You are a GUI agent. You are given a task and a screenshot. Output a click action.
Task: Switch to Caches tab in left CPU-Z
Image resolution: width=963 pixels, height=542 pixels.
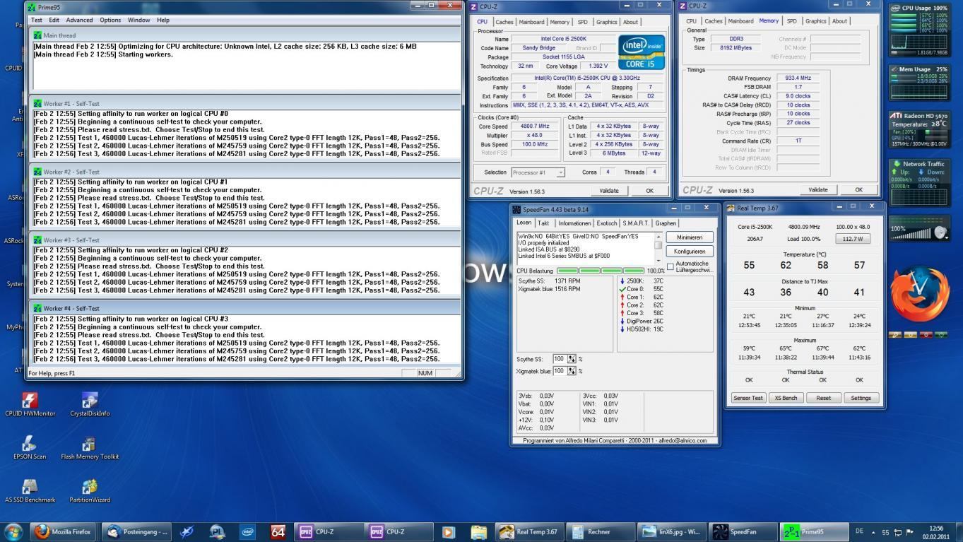coord(504,22)
